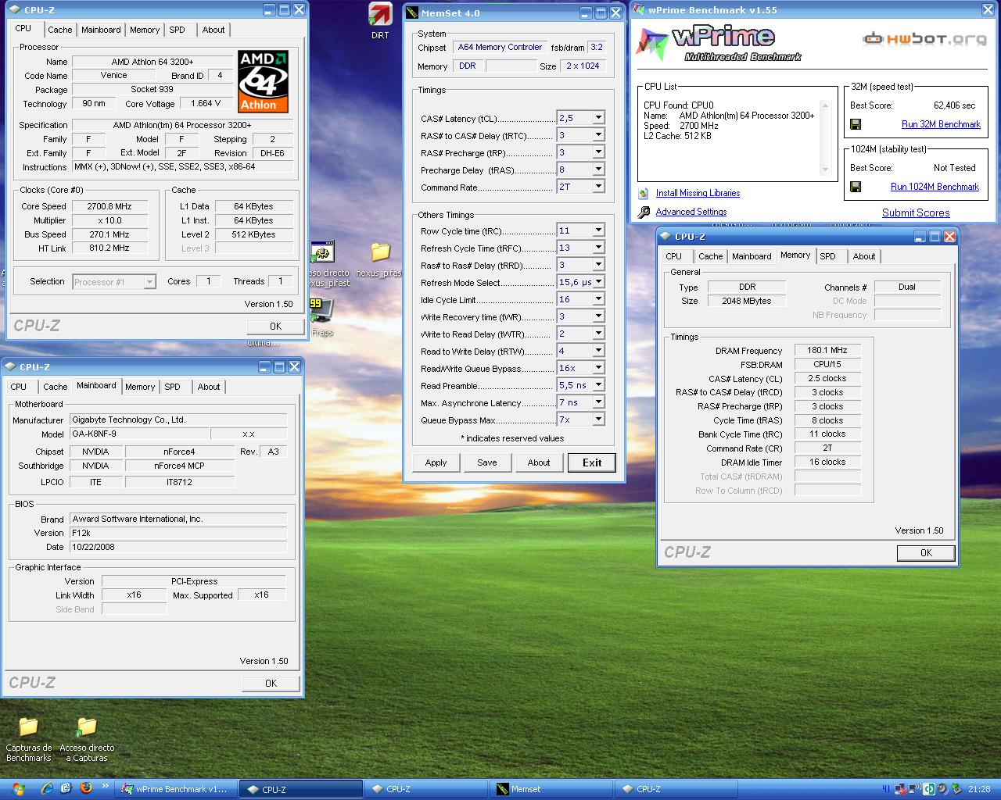Click OK in the top-left CPU-Z window
1001x800 pixels.
click(275, 327)
